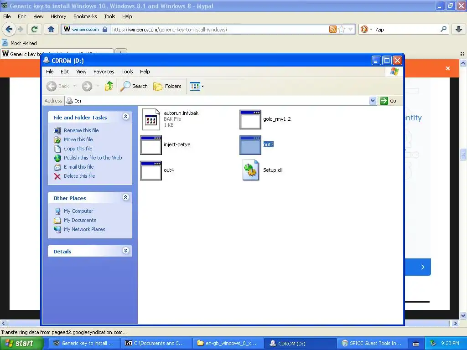Select the out3 file icon
The height and width of the screenshot is (350, 467).
point(250,145)
